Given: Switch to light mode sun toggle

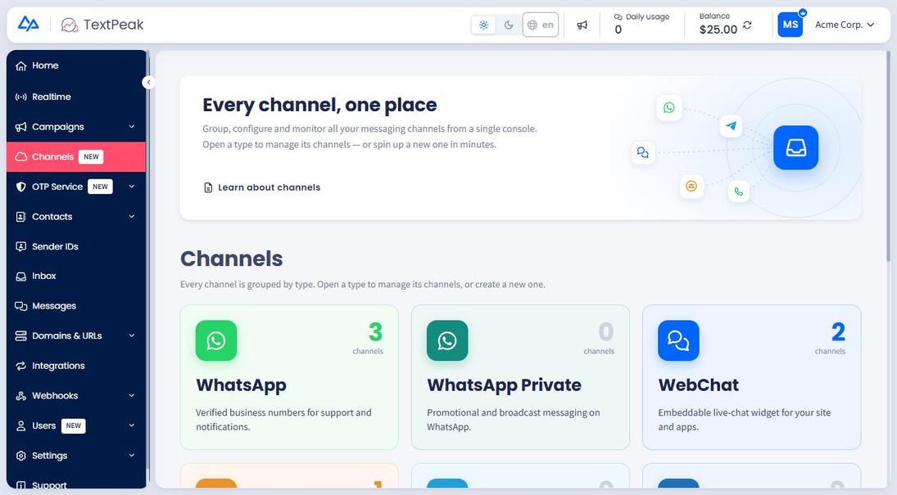Looking at the screenshot, I should tap(484, 25).
